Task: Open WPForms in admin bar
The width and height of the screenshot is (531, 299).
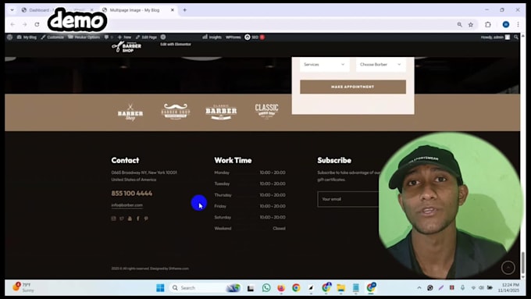Action: [233, 37]
